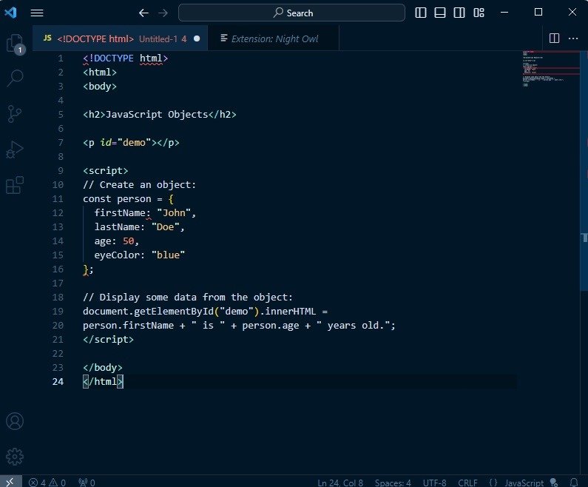Image resolution: width=588 pixels, height=487 pixels.
Task: Switch to the Untitled-1 editor tab
Action: (120, 38)
